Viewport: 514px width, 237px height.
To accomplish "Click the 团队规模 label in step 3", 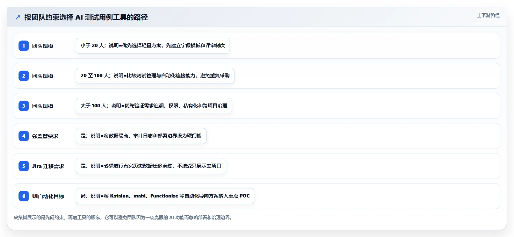I will click(x=43, y=106).
